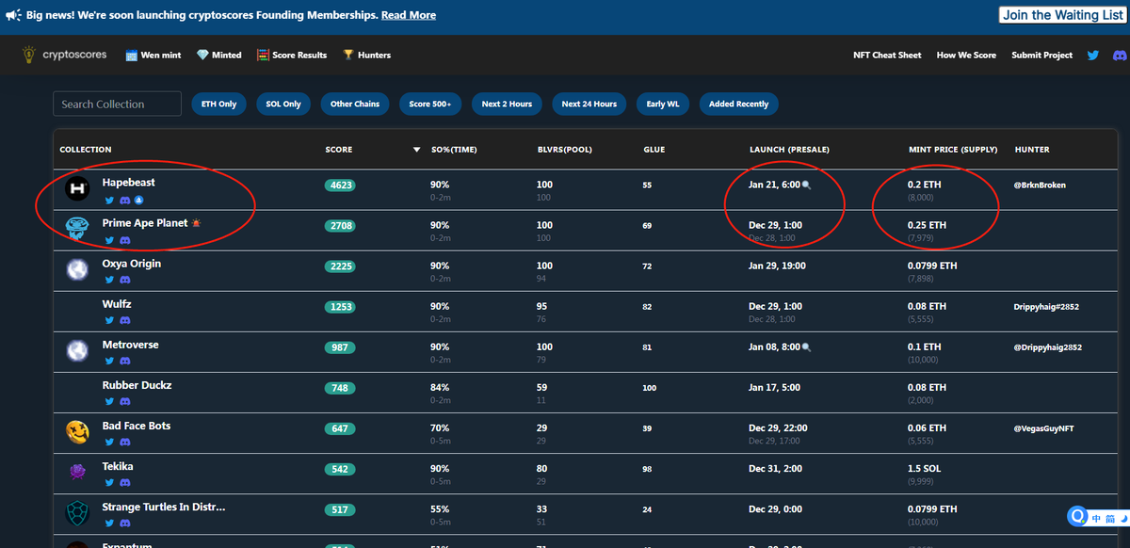This screenshot has height=548, width=1130.
Task: Open the Hapebeast collection name link
Action: (x=130, y=184)
